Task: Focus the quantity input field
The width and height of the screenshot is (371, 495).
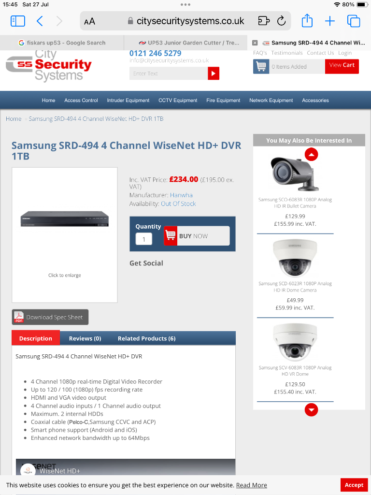Action: [144, 239]
